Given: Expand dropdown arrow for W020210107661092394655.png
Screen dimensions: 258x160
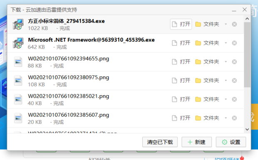Looking at the screenshot, I should click(x=226, y=62).
